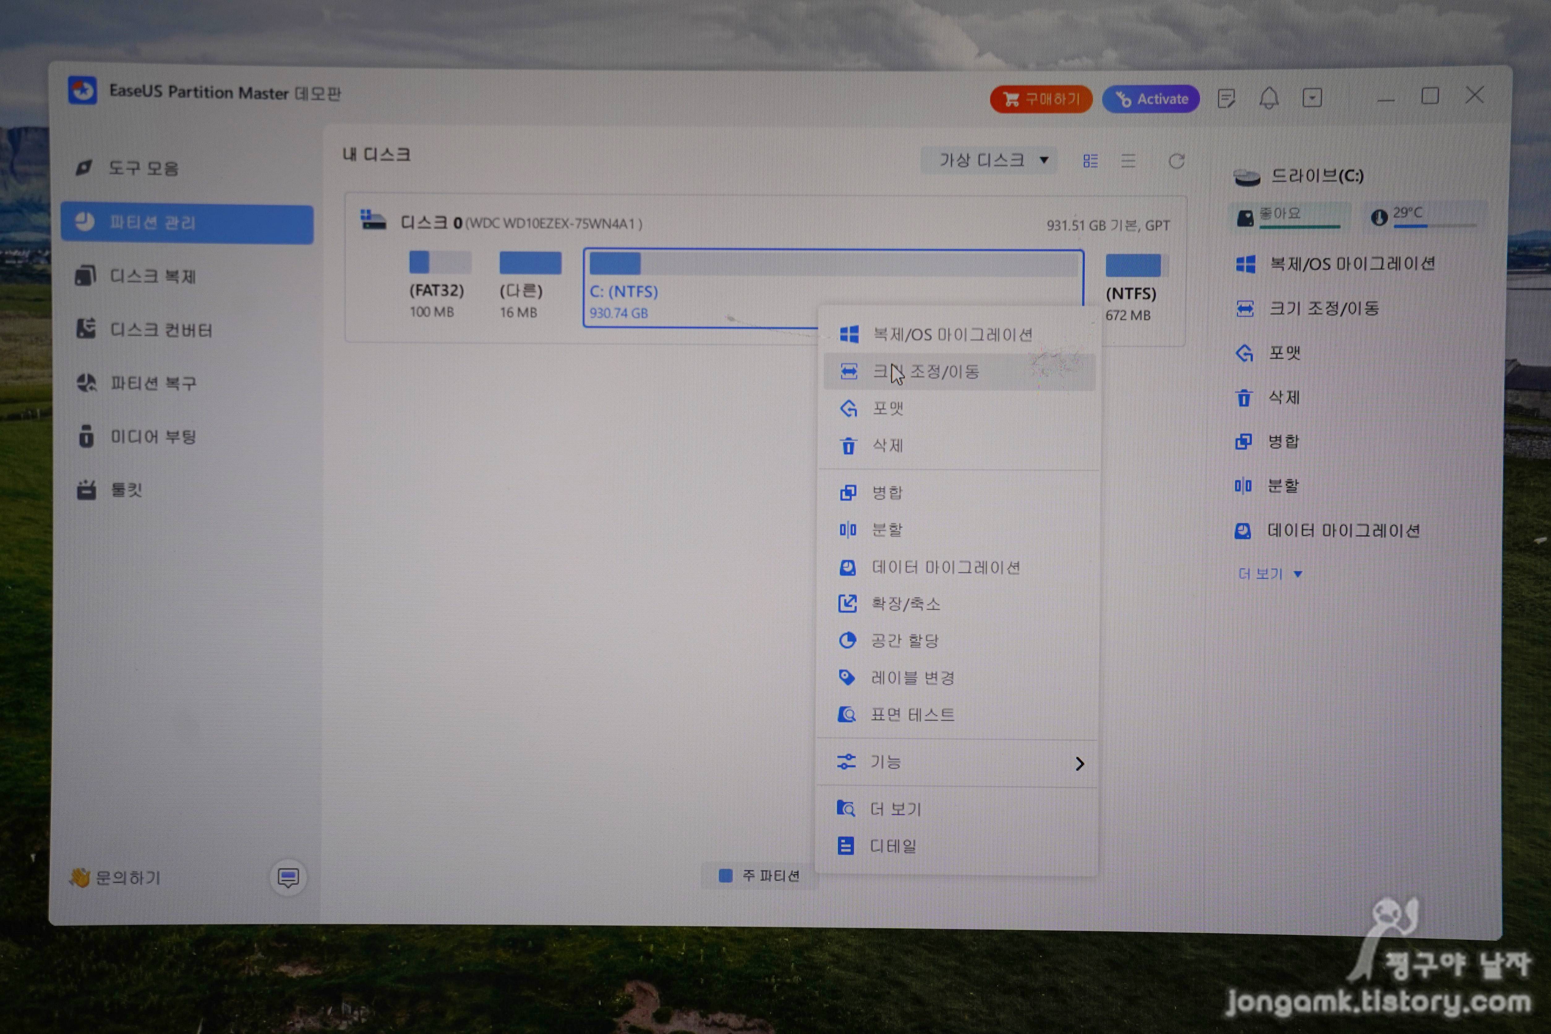Open Disk Converter in sidebar

(160, 330)
